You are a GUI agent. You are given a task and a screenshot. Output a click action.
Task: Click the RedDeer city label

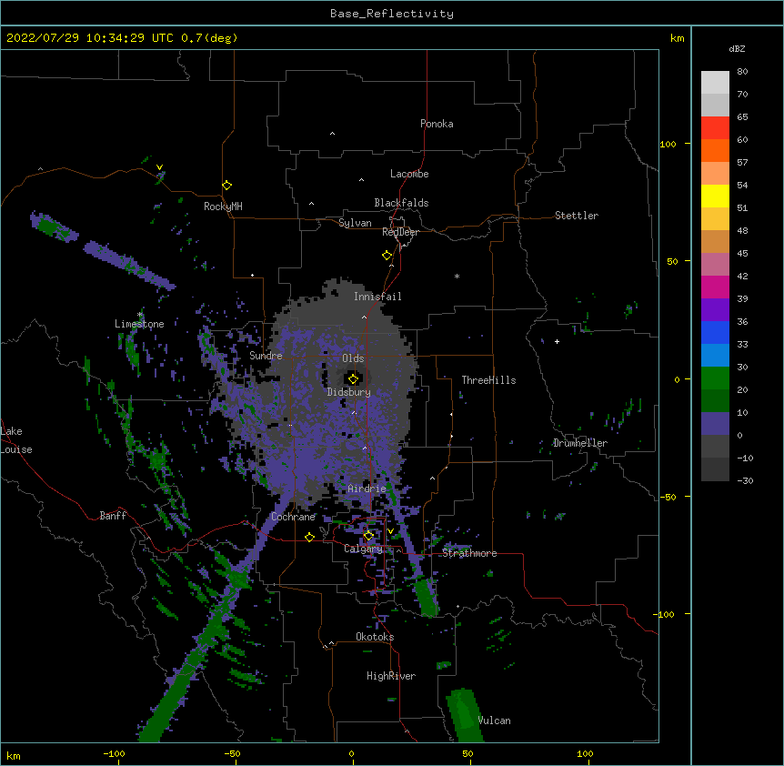tap(400, 232)
